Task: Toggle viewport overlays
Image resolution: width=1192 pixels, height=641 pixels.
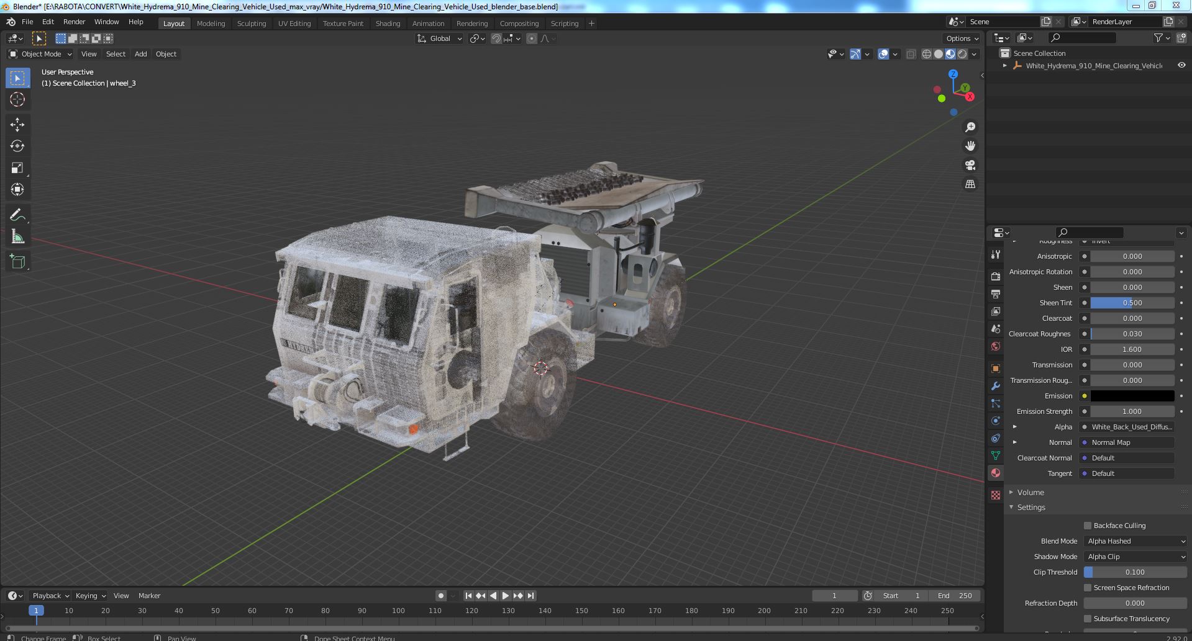Action: pyautogui.click(x=883, y=54)
